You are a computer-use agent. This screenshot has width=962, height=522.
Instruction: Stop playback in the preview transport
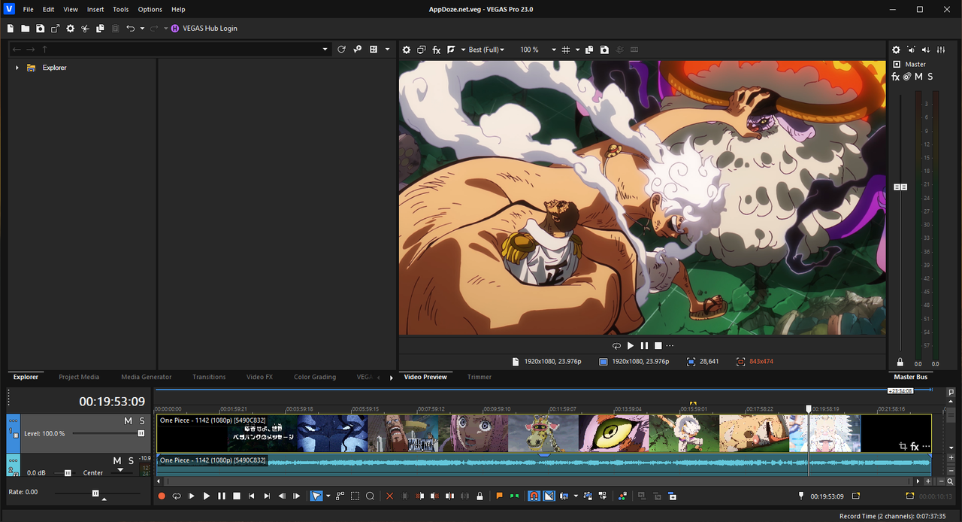(x=658, y=345)
